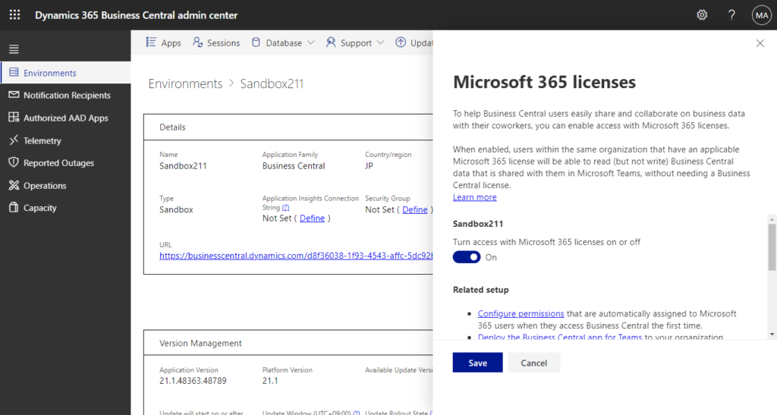777x415 pixels.
Task: Open Sessions in the toolbar
Action: (216, 43)
